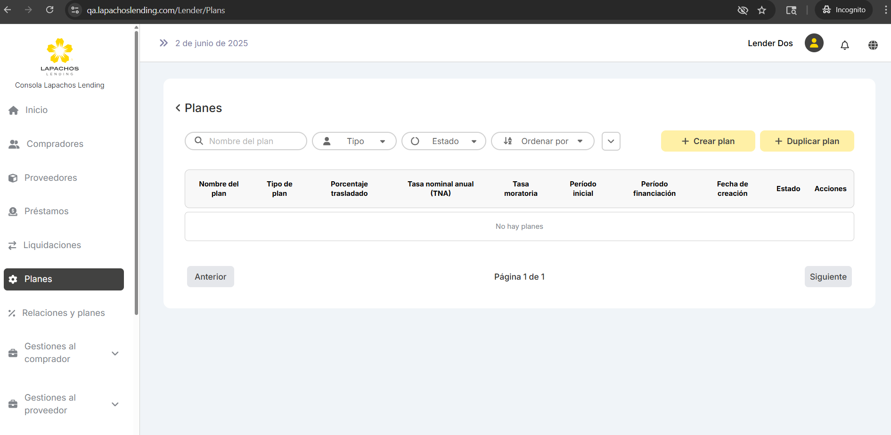Bookmark this page with star icon
The image size is (891, 435).
[762, 10]
